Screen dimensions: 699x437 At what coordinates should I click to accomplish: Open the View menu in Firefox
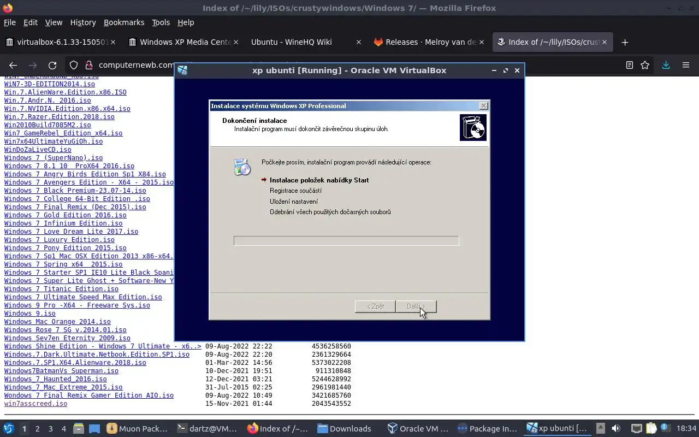pyautogui.click(x=54, y=22)
